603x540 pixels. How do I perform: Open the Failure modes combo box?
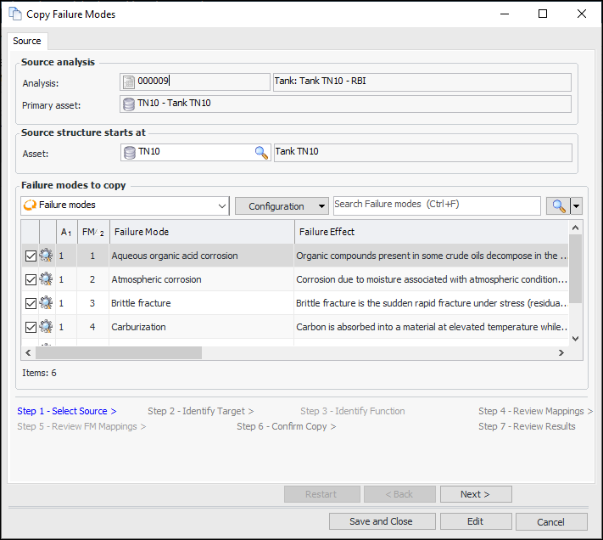[x=125, y=205]
